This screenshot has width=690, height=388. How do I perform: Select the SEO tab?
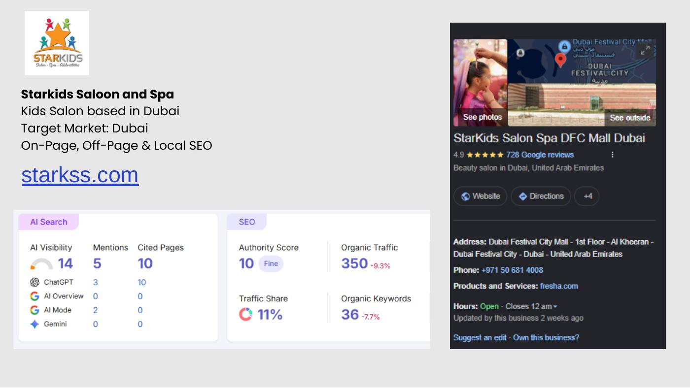click(x=247, y=222)
